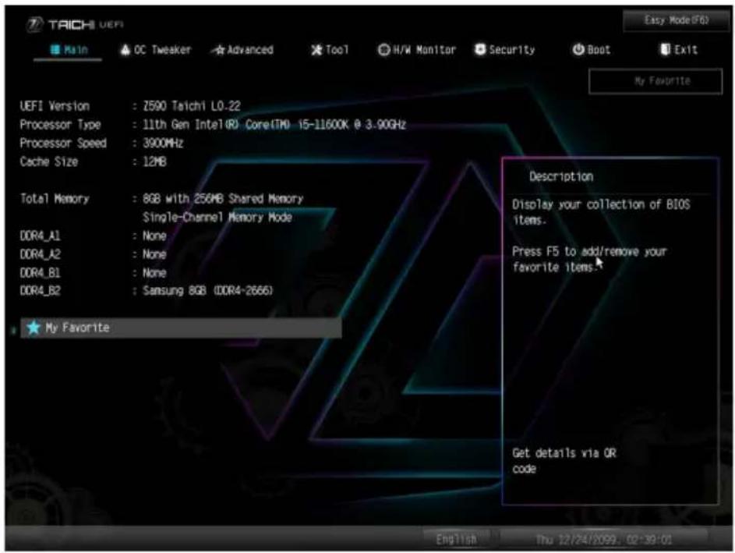The image size is (735, 553).
Task: Click the UEFI Version label
Action: click(x=55, y=106)
